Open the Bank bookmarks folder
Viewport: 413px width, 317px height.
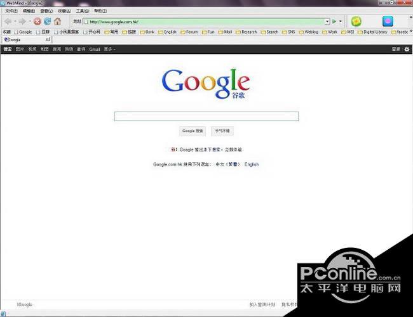click(147, 32)
